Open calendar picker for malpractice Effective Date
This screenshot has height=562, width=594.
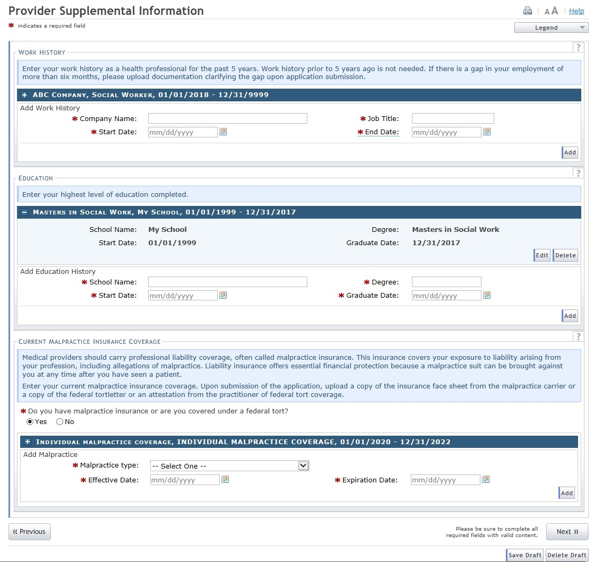tap(225, 479)
